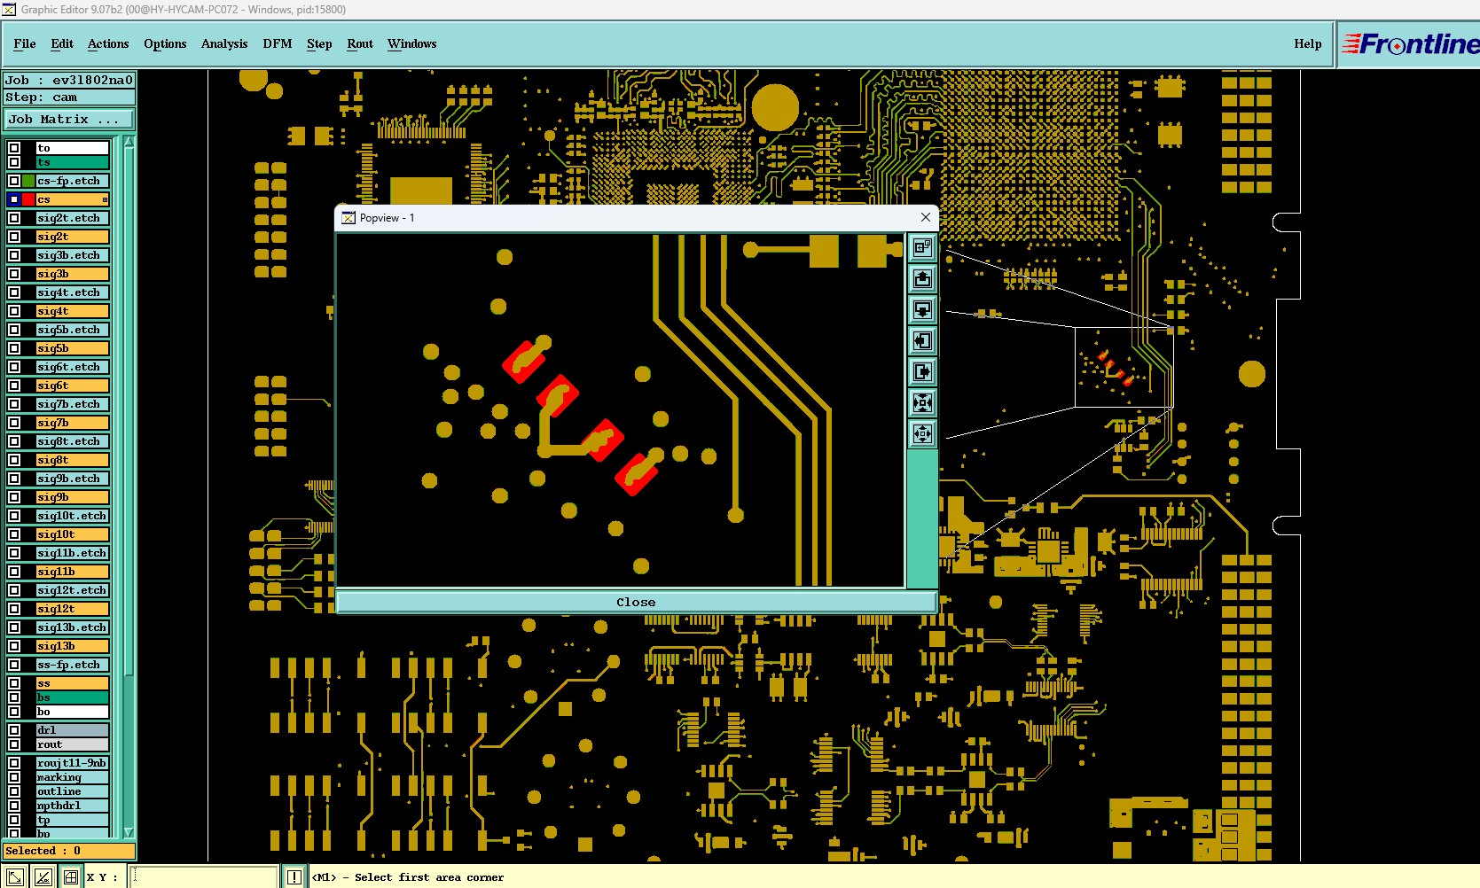Toggle display of the sig5b layer
The width and height of the screenshot is (1480, 888).
pyautogui.click(x=14, y=348)
